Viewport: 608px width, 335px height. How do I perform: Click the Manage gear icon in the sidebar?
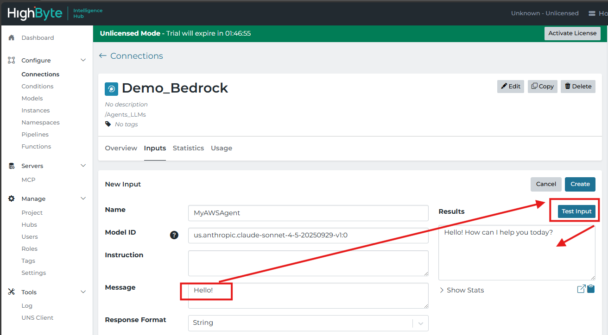click(x=12, y=199)
